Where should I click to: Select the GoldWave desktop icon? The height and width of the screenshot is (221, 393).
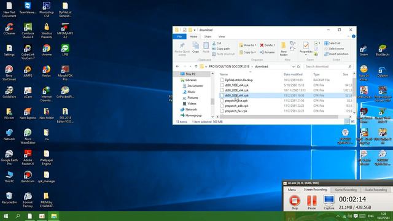[x=9, y=92]
